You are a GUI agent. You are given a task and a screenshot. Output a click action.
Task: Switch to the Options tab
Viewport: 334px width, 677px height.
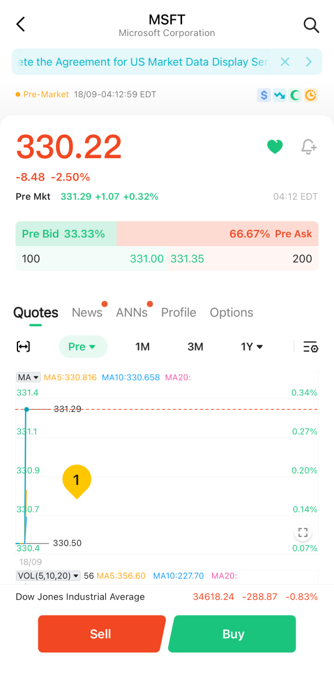pos(231,312)
